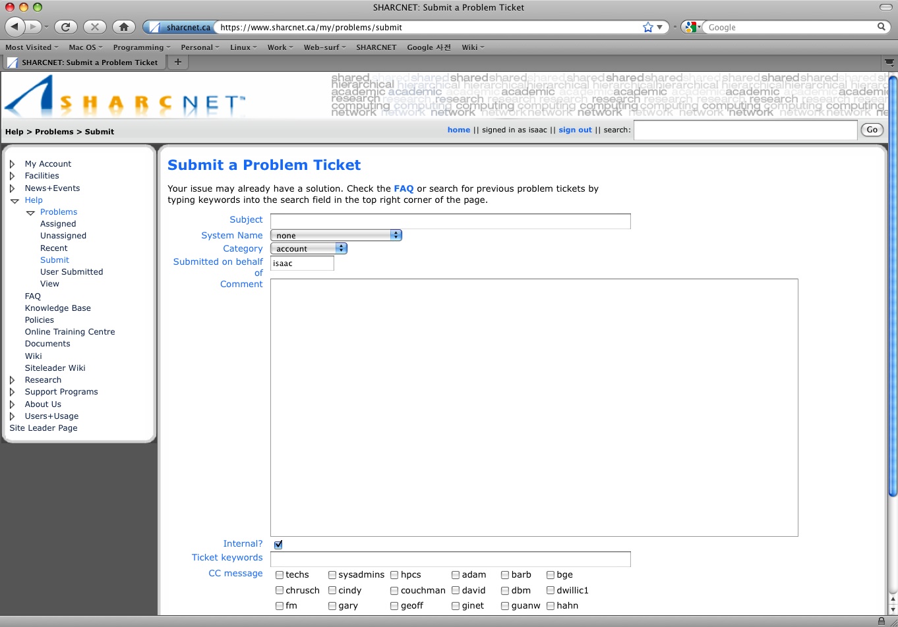This screenshot has height=627, width=898.
Task: Click the Reload page icon
Action: (65, 27)
